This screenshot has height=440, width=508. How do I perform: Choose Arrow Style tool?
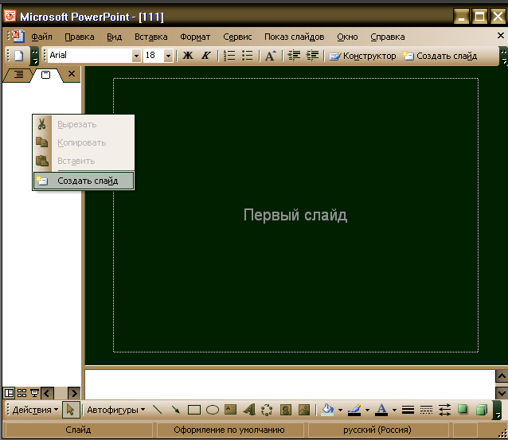pos(444,410)
